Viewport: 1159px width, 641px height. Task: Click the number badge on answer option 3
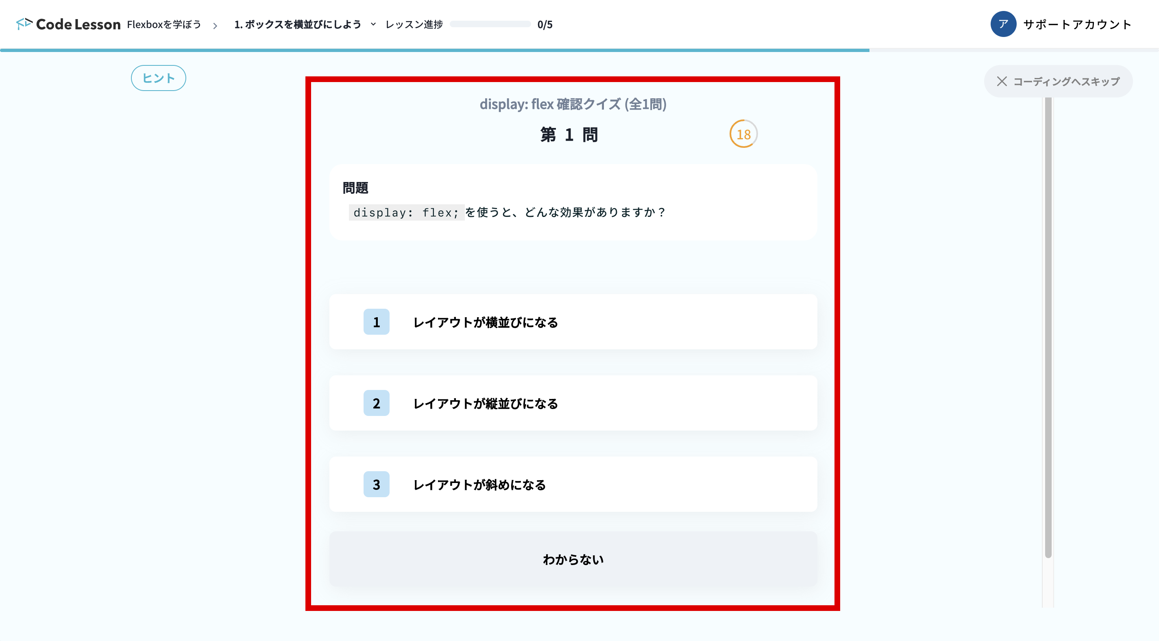[x=376, y=485]
